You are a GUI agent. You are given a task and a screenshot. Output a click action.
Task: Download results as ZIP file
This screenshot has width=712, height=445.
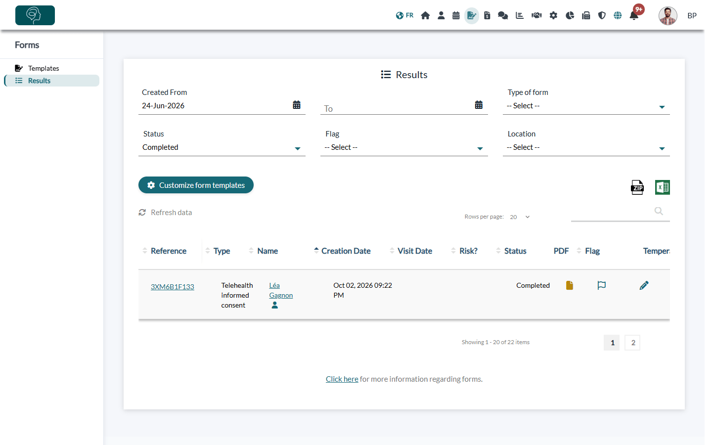click(x=637, y=187)
